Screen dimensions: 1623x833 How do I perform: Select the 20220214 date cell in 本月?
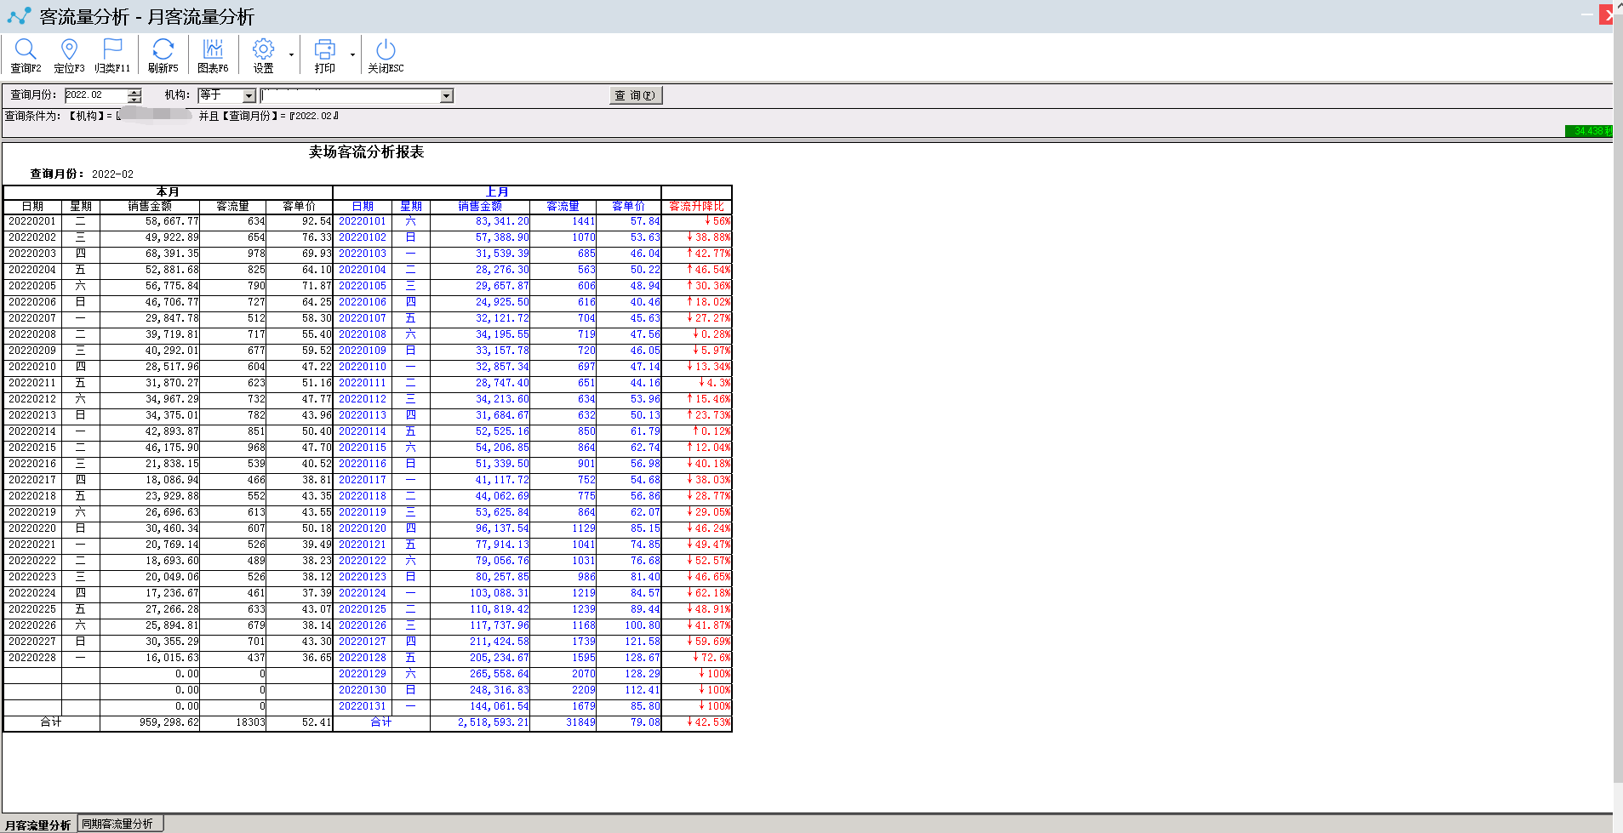(x=32, y=431)
